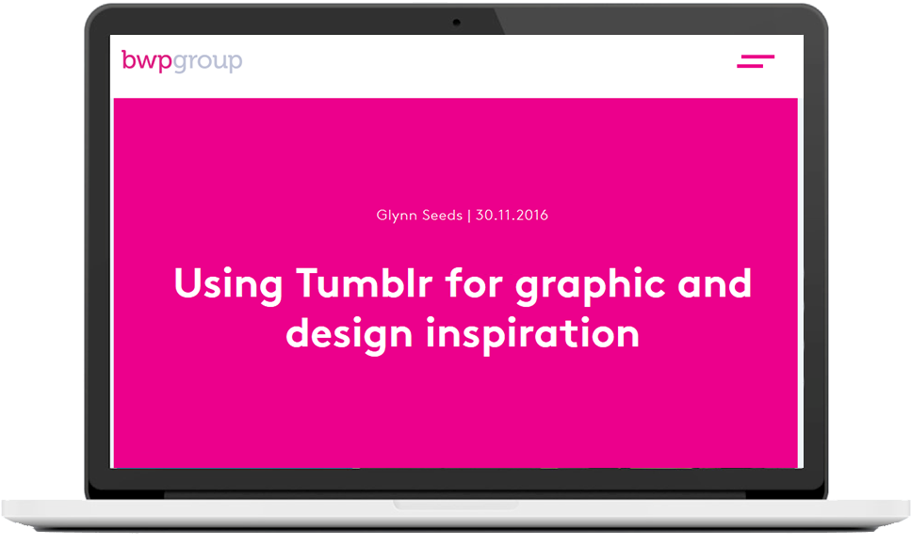Click the bwpgroup logo
Image resolution: width=911 pixels, height=546 pixels.
point(182,61)
